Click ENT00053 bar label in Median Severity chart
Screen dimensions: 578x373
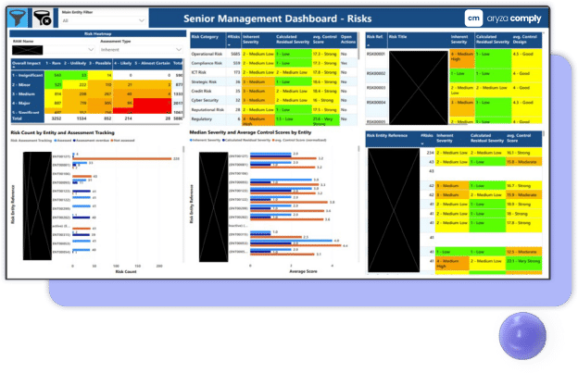coord(238,243)
